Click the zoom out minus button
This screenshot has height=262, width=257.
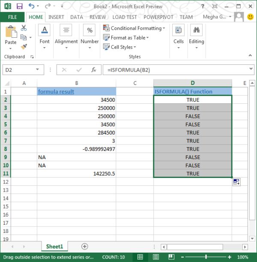pyautogui.click(x=182, y=257)
